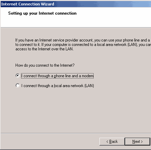Image resolution: width=151 pixels, height=150 pixels.
Task: Click the empty gray area below the LAN option
Action: pyautogui.click(x=76, y=110)
